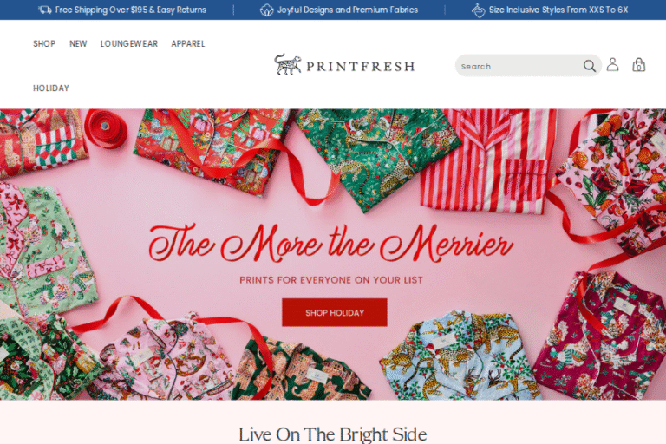
Task: Click the joyful designs flower icon
Action: click(x=266, y=10)
